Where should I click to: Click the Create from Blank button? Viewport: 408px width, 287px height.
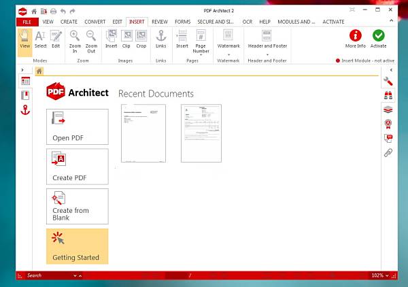pos(77,205)
